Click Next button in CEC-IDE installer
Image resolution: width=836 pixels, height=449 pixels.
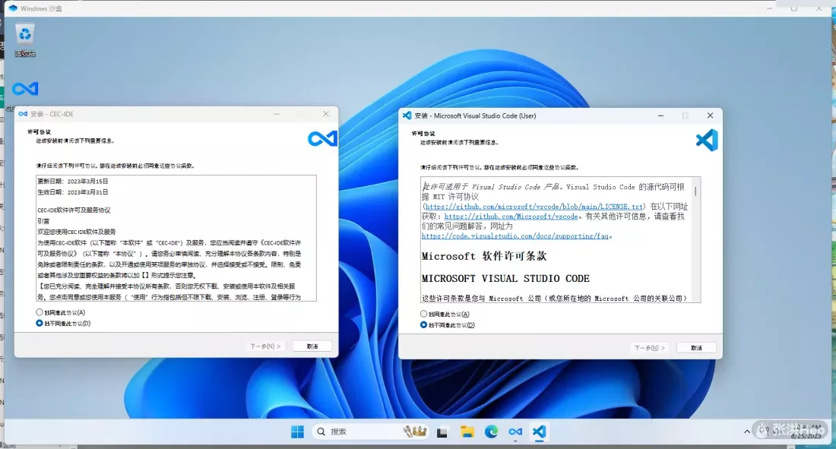tap(265, 346)
